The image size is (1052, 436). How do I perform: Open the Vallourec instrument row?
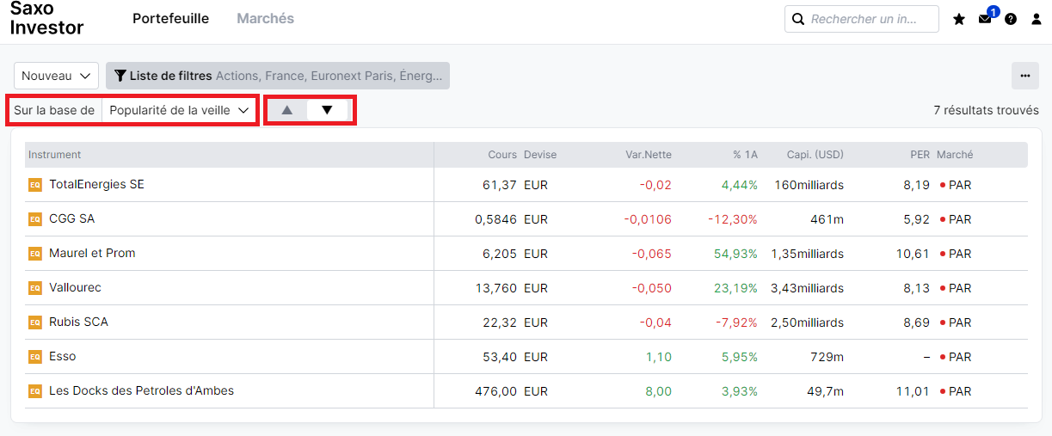pyautogui.click(x=75, y=288)
